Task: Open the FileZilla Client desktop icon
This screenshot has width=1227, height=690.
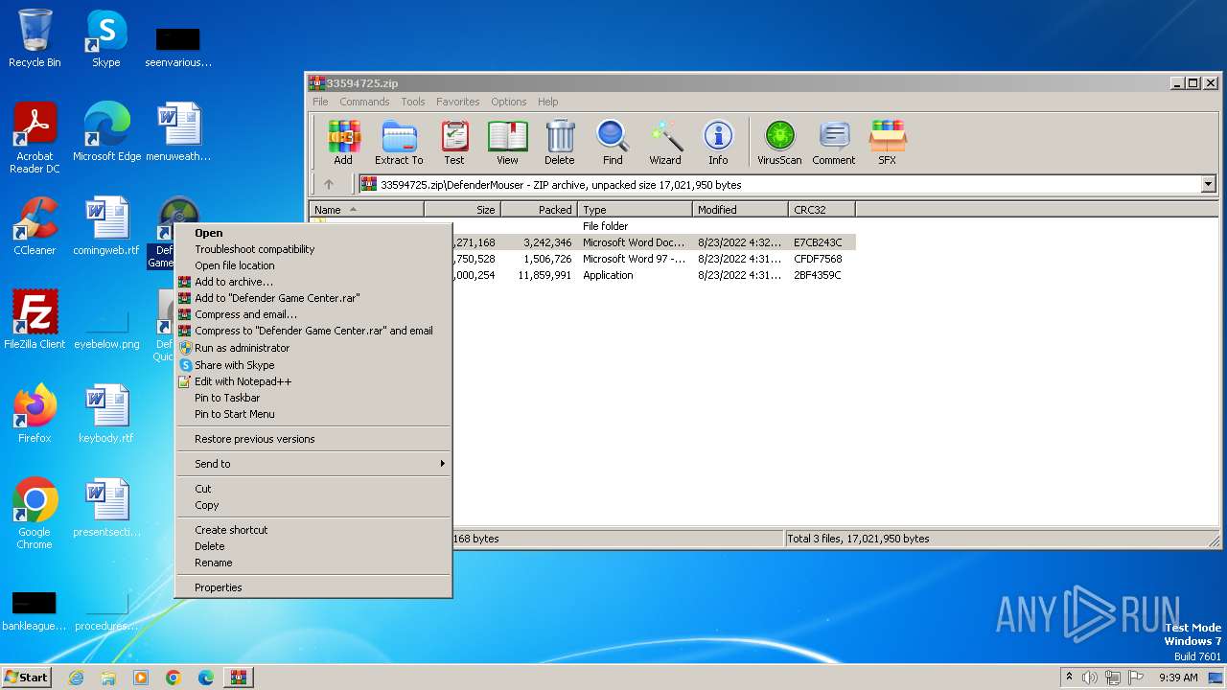Action: pyautogui.click(x=35, y=320)
